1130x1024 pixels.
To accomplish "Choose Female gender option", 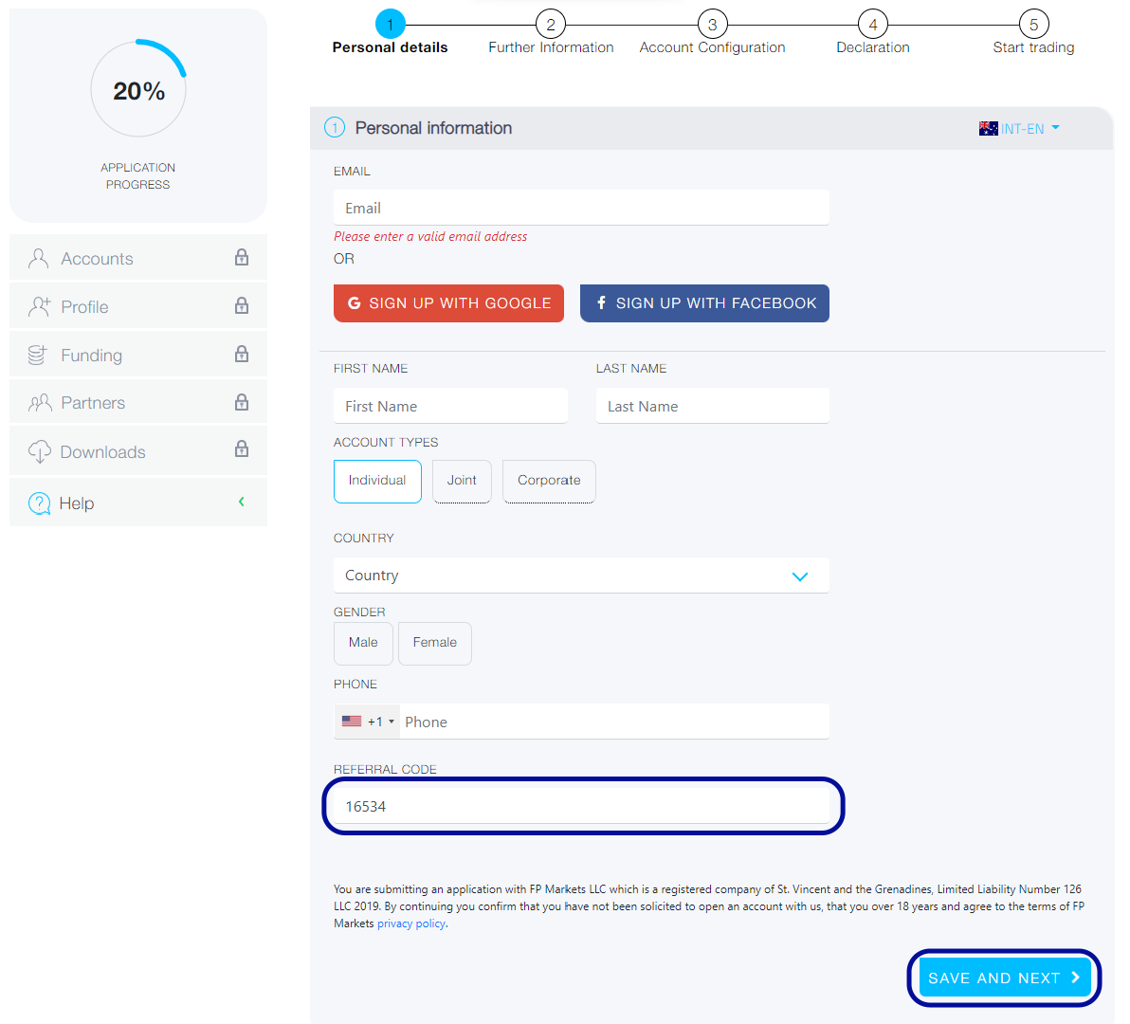I will pyautogui.click(x=434, y=643).
